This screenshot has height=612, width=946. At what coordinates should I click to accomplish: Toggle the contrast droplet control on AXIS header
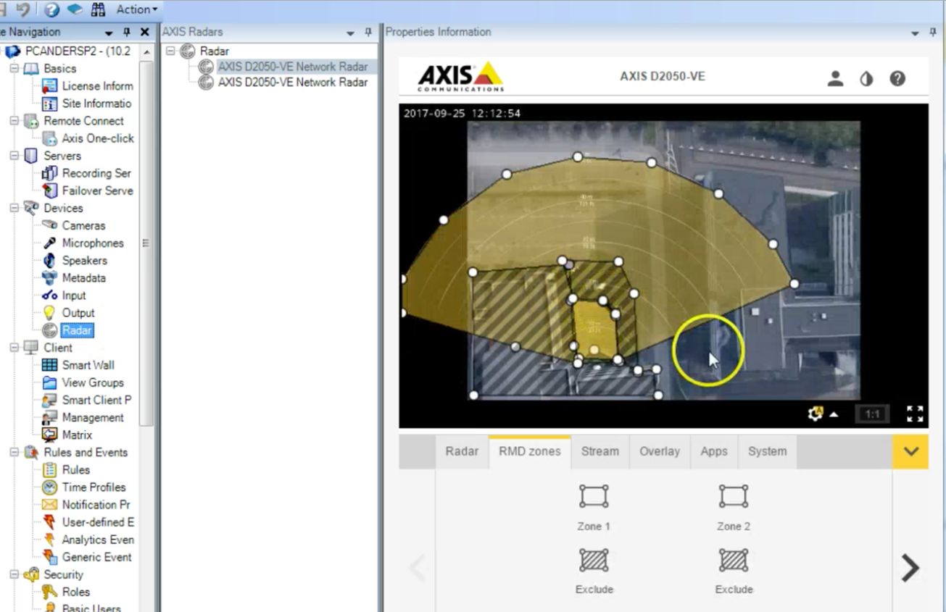pos(866,79)
